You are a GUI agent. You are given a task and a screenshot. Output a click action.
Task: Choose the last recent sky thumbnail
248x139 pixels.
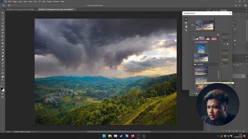tap(214, 38)
